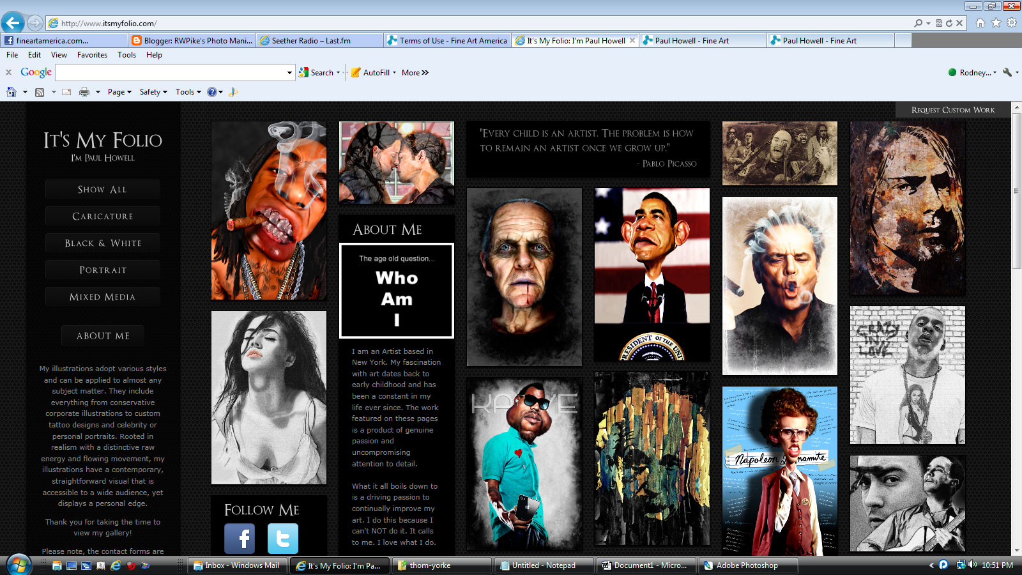The image size is (1022, 575).
Task: Click the Print icon in command bar
Action: point(84,92)
